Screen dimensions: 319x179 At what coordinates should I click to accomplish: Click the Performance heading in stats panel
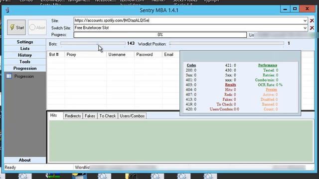pos(268,65)
